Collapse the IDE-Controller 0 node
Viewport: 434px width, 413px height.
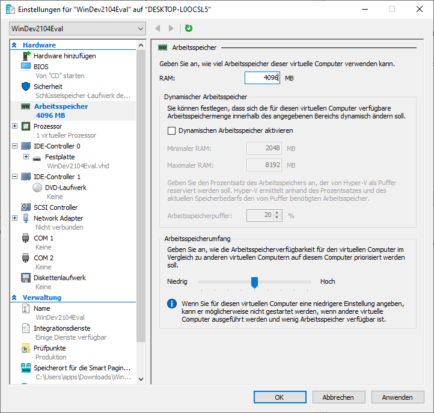(15, 146)
